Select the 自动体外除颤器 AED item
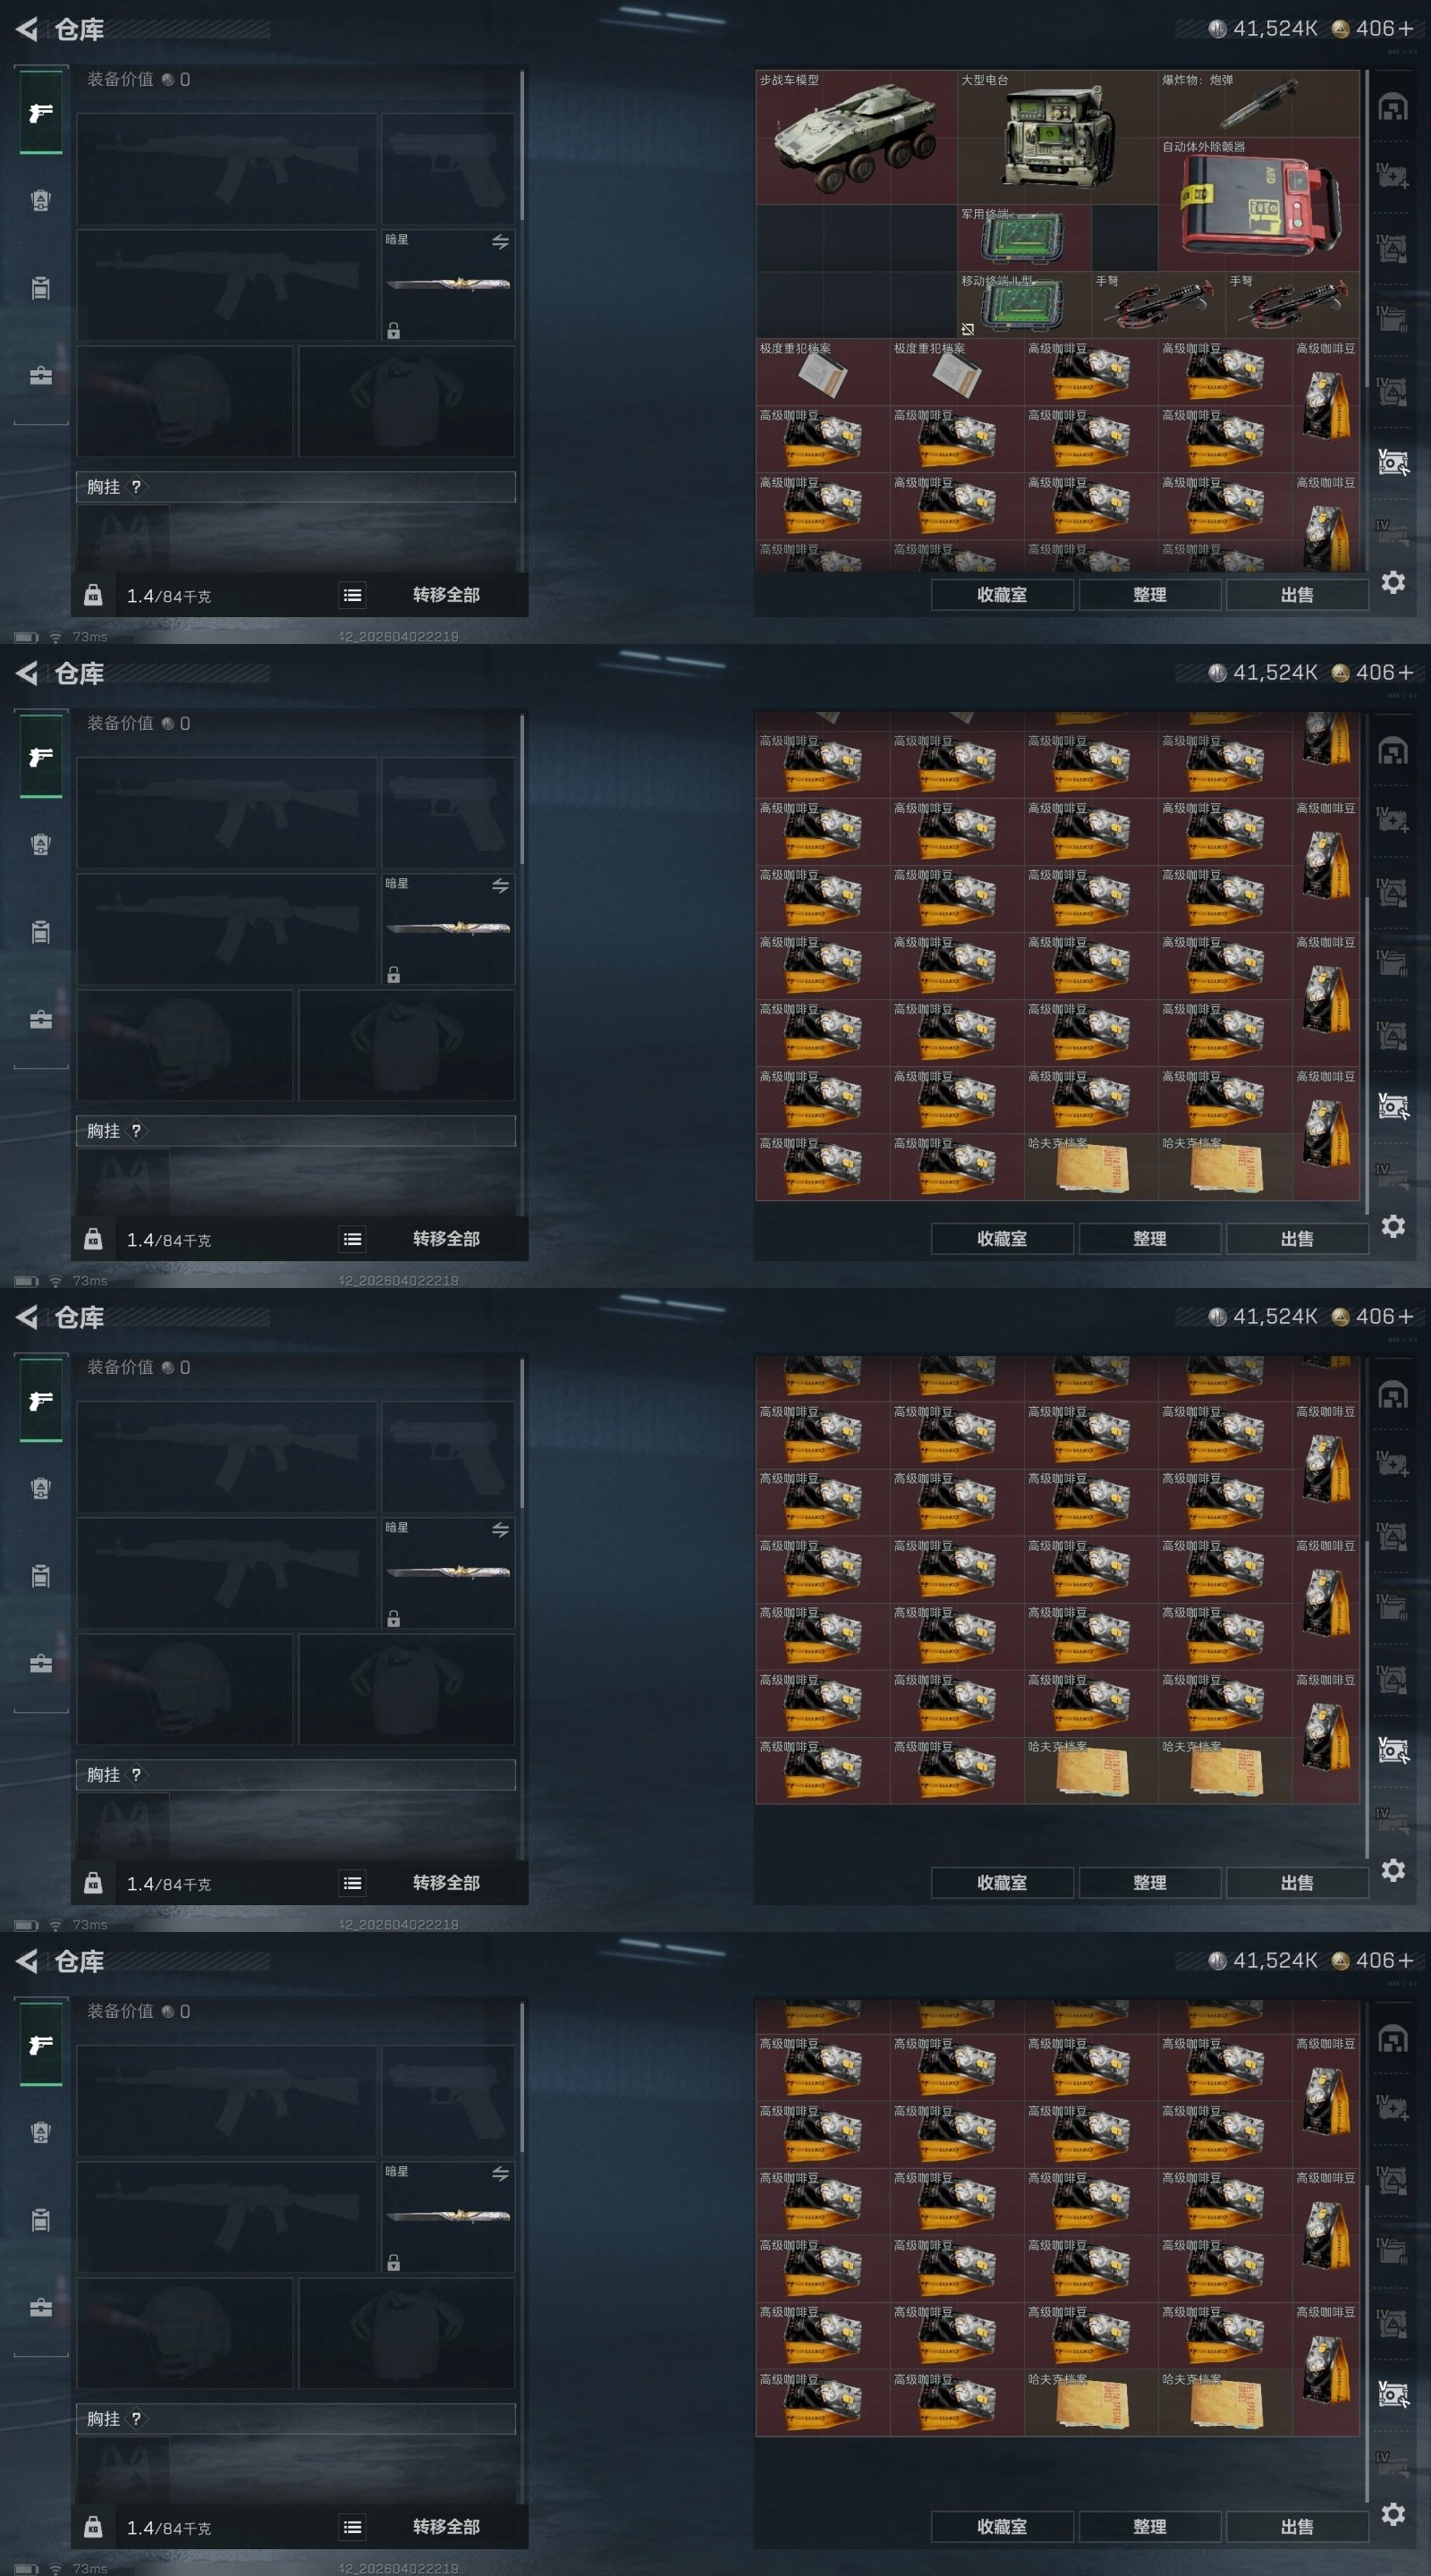This screenshot has height=2576, width=1431. [x=1259, y=204]
